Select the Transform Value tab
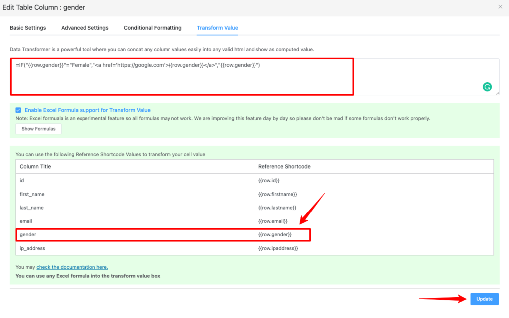This screenshot has height=318, width=509. pyautogui.click(x=217, y=28)
